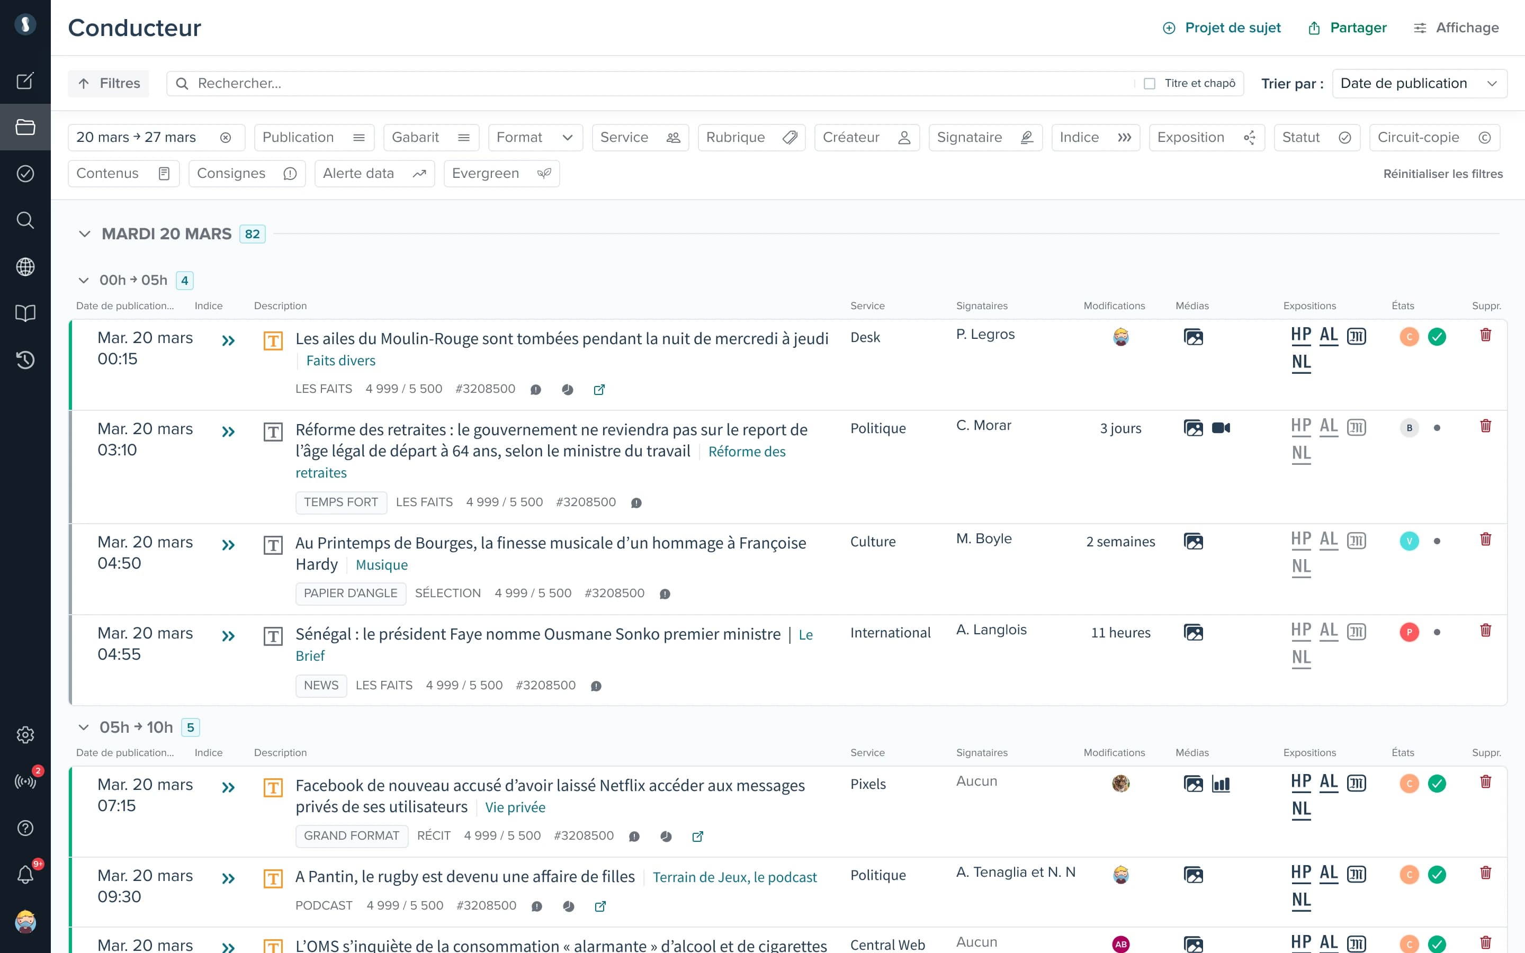
Task: Delete the Moulin-Rouge article with the trash icon
Action: click(x=1485, y=335)
